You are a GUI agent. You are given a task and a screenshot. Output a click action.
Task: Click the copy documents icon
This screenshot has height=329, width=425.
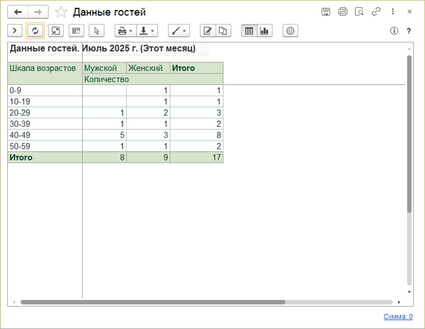pyautogui.click(x=223, y=30)
